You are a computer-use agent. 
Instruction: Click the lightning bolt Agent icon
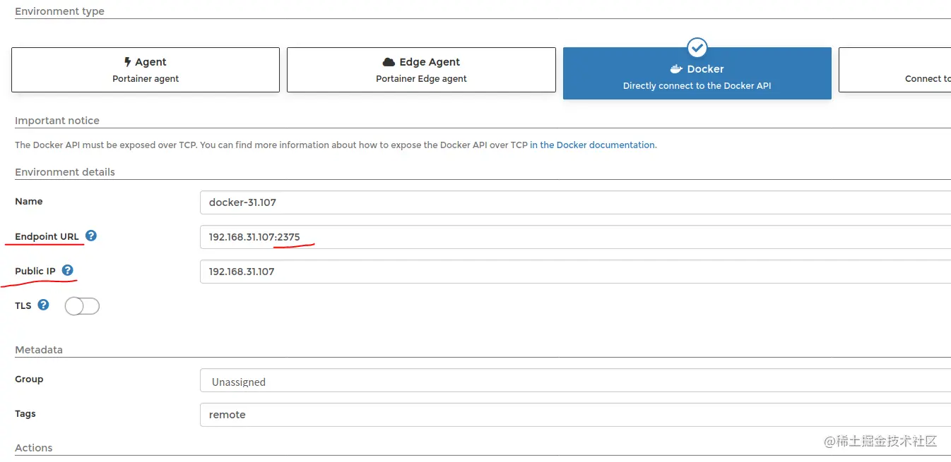[128, 62]
